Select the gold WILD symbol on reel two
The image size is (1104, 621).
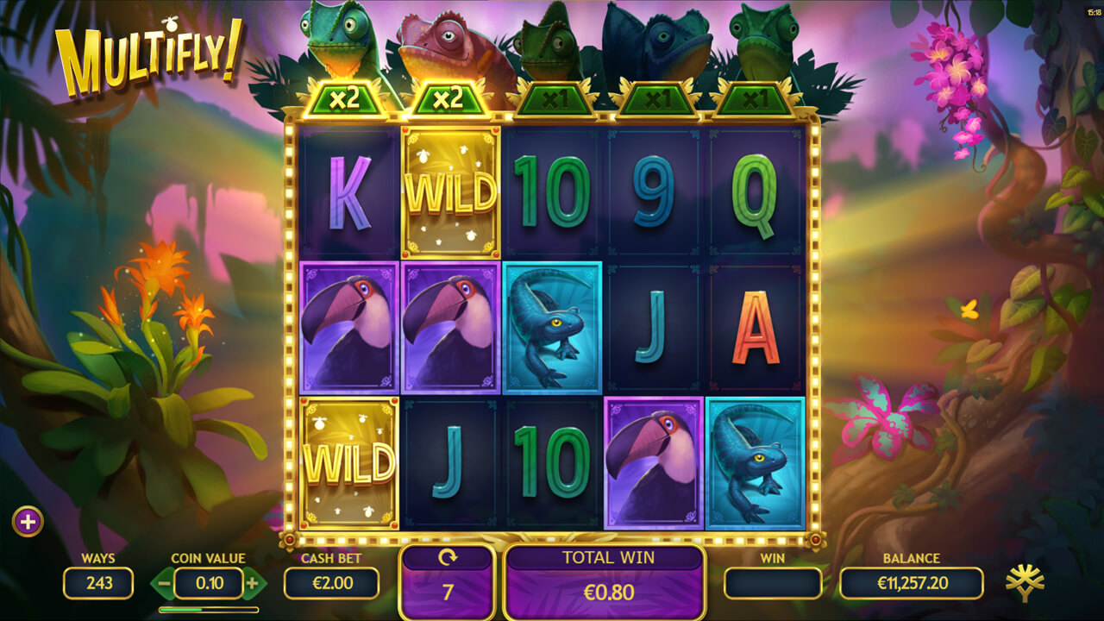tap(451, 193)
